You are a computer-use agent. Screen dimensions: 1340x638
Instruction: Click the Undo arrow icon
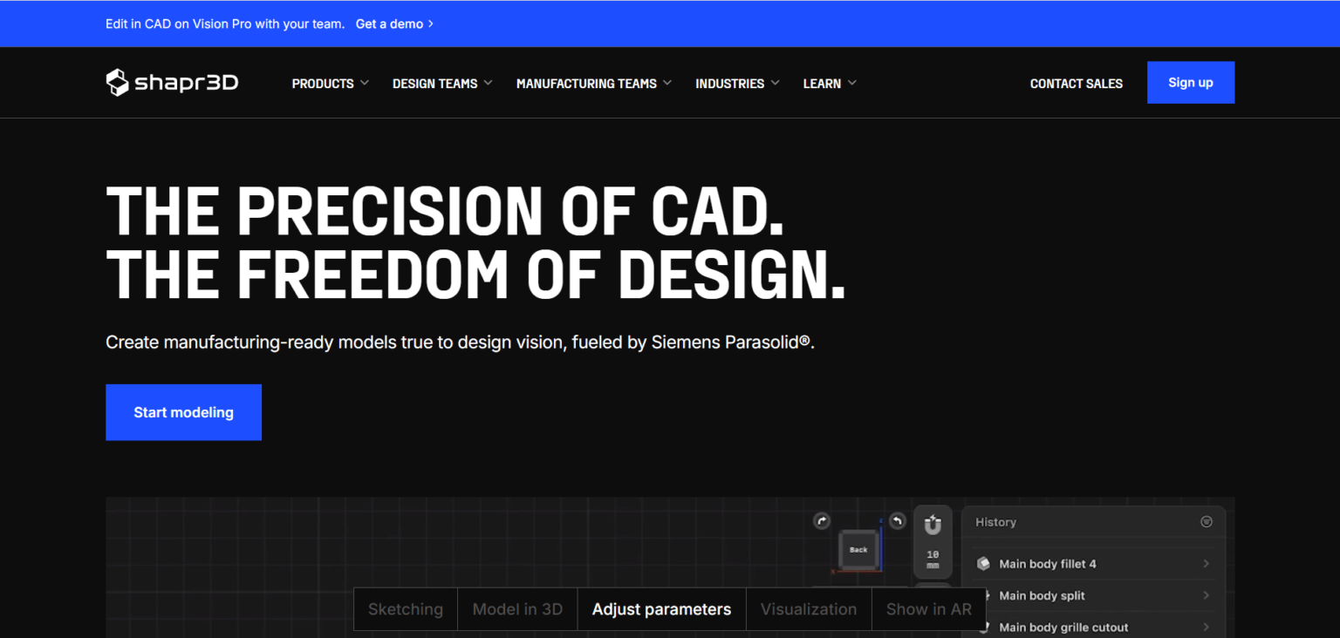898,520
